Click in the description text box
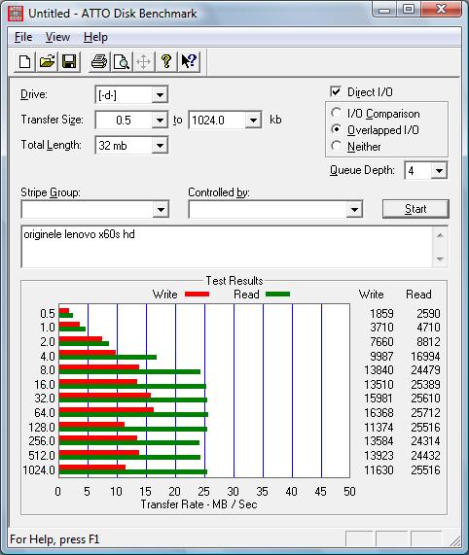This screenshot has height=555, width=469. (227, 247)
